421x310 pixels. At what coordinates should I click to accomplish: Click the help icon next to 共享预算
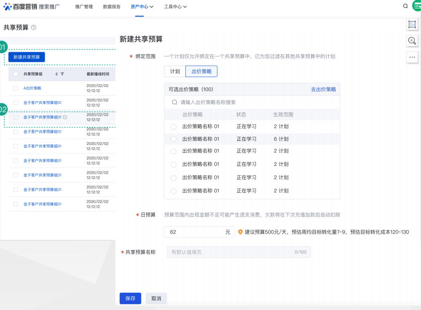tap(34, 27)
